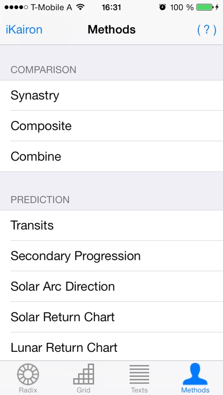Tap the Grid staircase icon
This screenshot has width=223, height=395.
83,374
